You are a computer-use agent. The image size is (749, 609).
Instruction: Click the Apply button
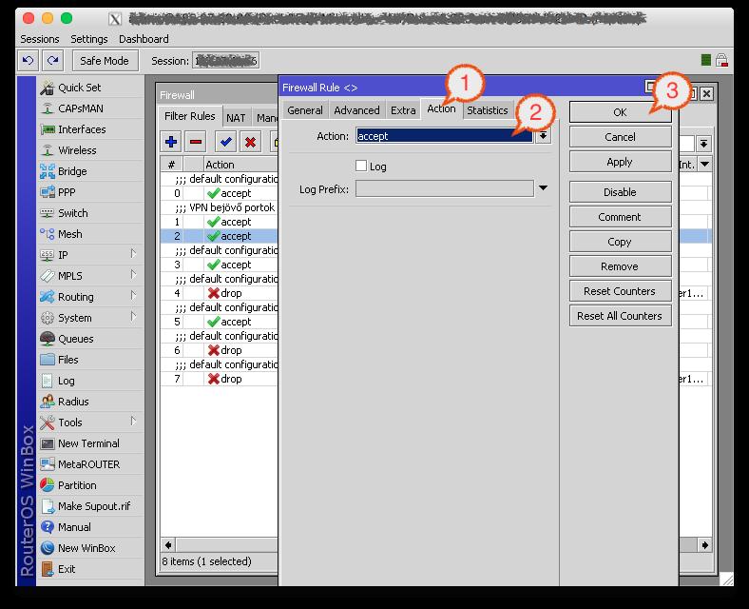tap(620, 162)
